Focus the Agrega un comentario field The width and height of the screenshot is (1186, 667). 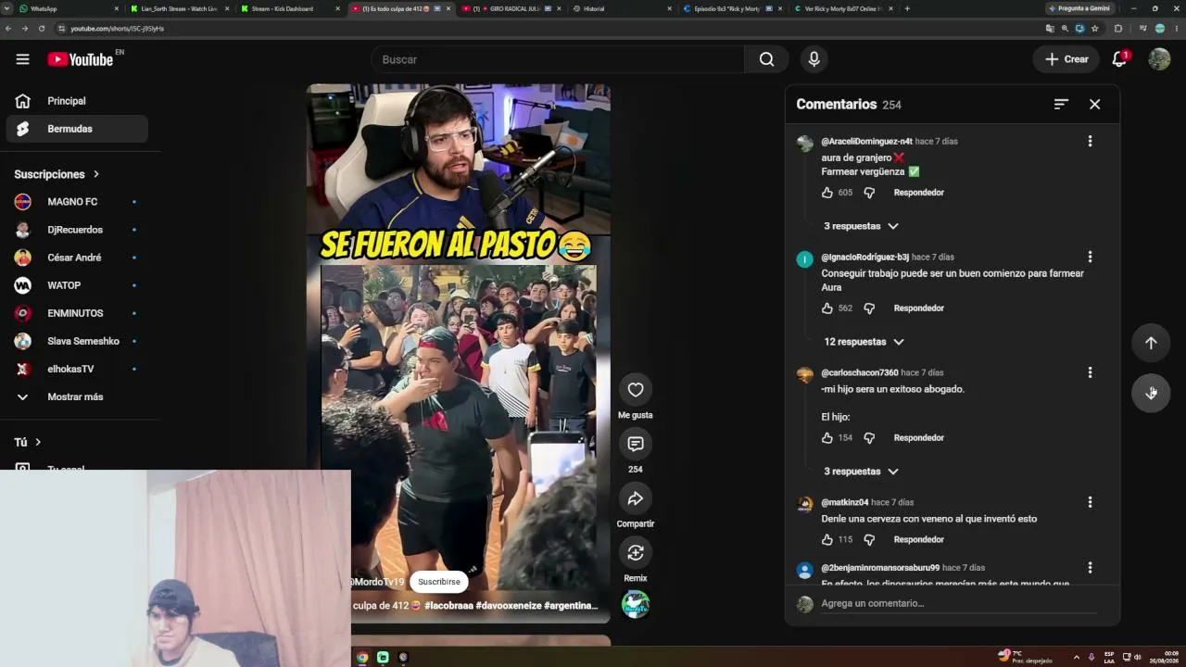coord(959,604)
